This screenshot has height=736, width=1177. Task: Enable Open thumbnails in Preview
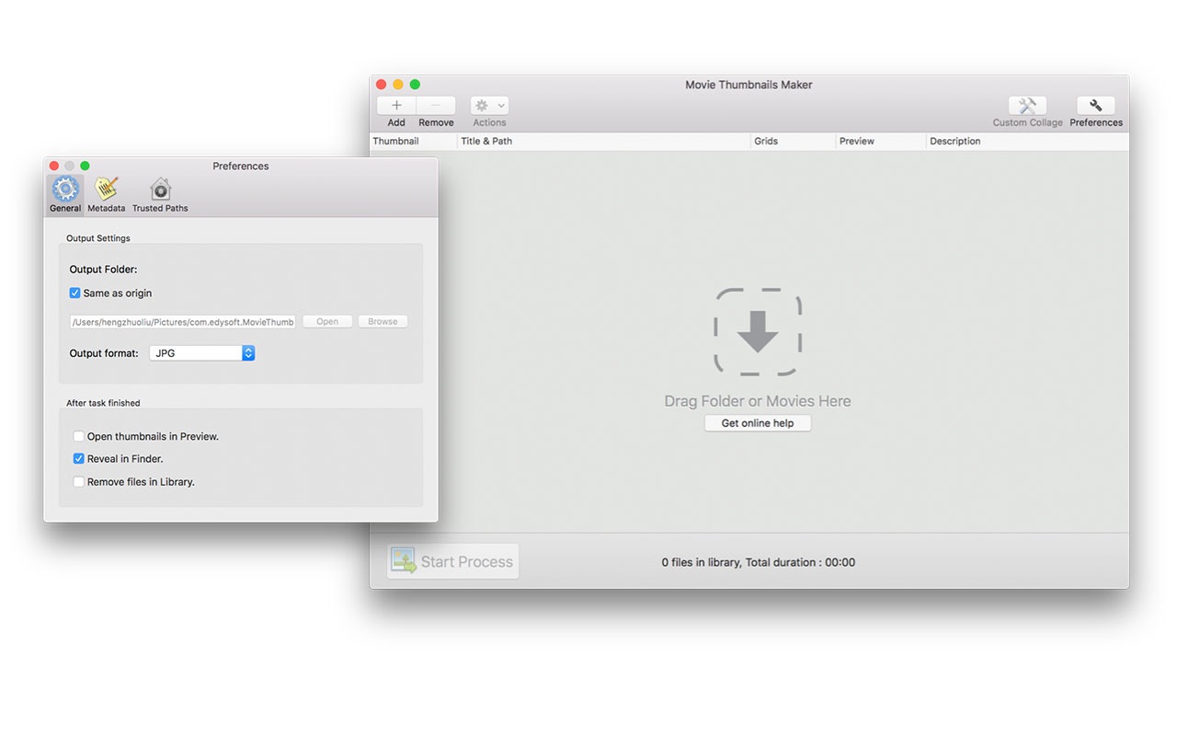[79, 437]
